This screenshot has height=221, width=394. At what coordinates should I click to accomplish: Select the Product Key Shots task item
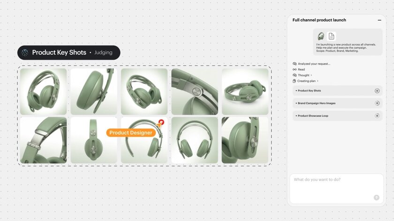[337, 91]
